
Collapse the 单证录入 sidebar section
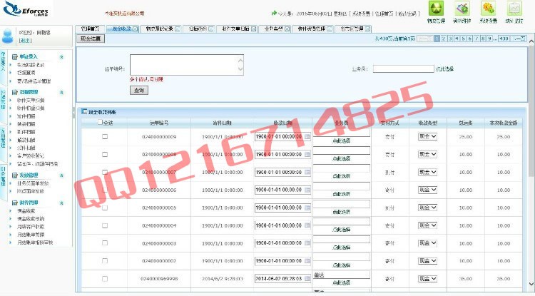coord(62,57)
